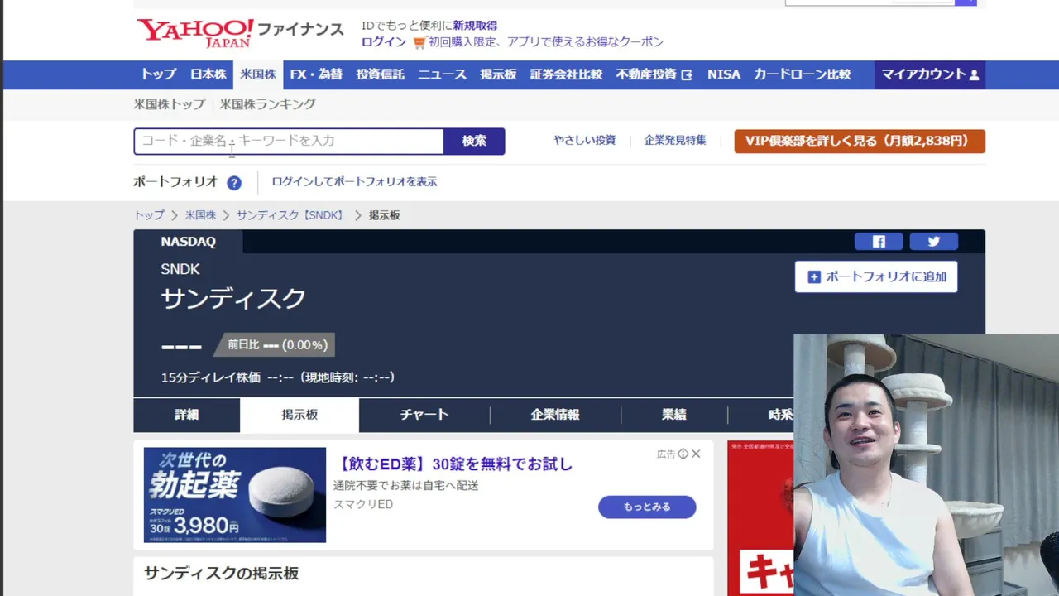Image resolution: width=1059 pixels, height=596 pixels.
Task: Click the 米国株ランキング sub-navigation link
Action: click(268, 104)
